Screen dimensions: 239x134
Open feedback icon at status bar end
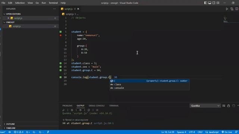tap(236, 132)
